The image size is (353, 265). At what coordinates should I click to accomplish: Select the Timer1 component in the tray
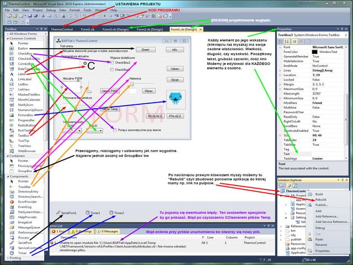click(x=93, y=213)
